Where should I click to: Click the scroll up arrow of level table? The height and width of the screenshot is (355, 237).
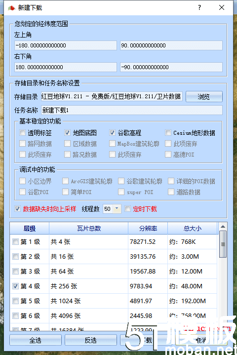coord(223,227)
